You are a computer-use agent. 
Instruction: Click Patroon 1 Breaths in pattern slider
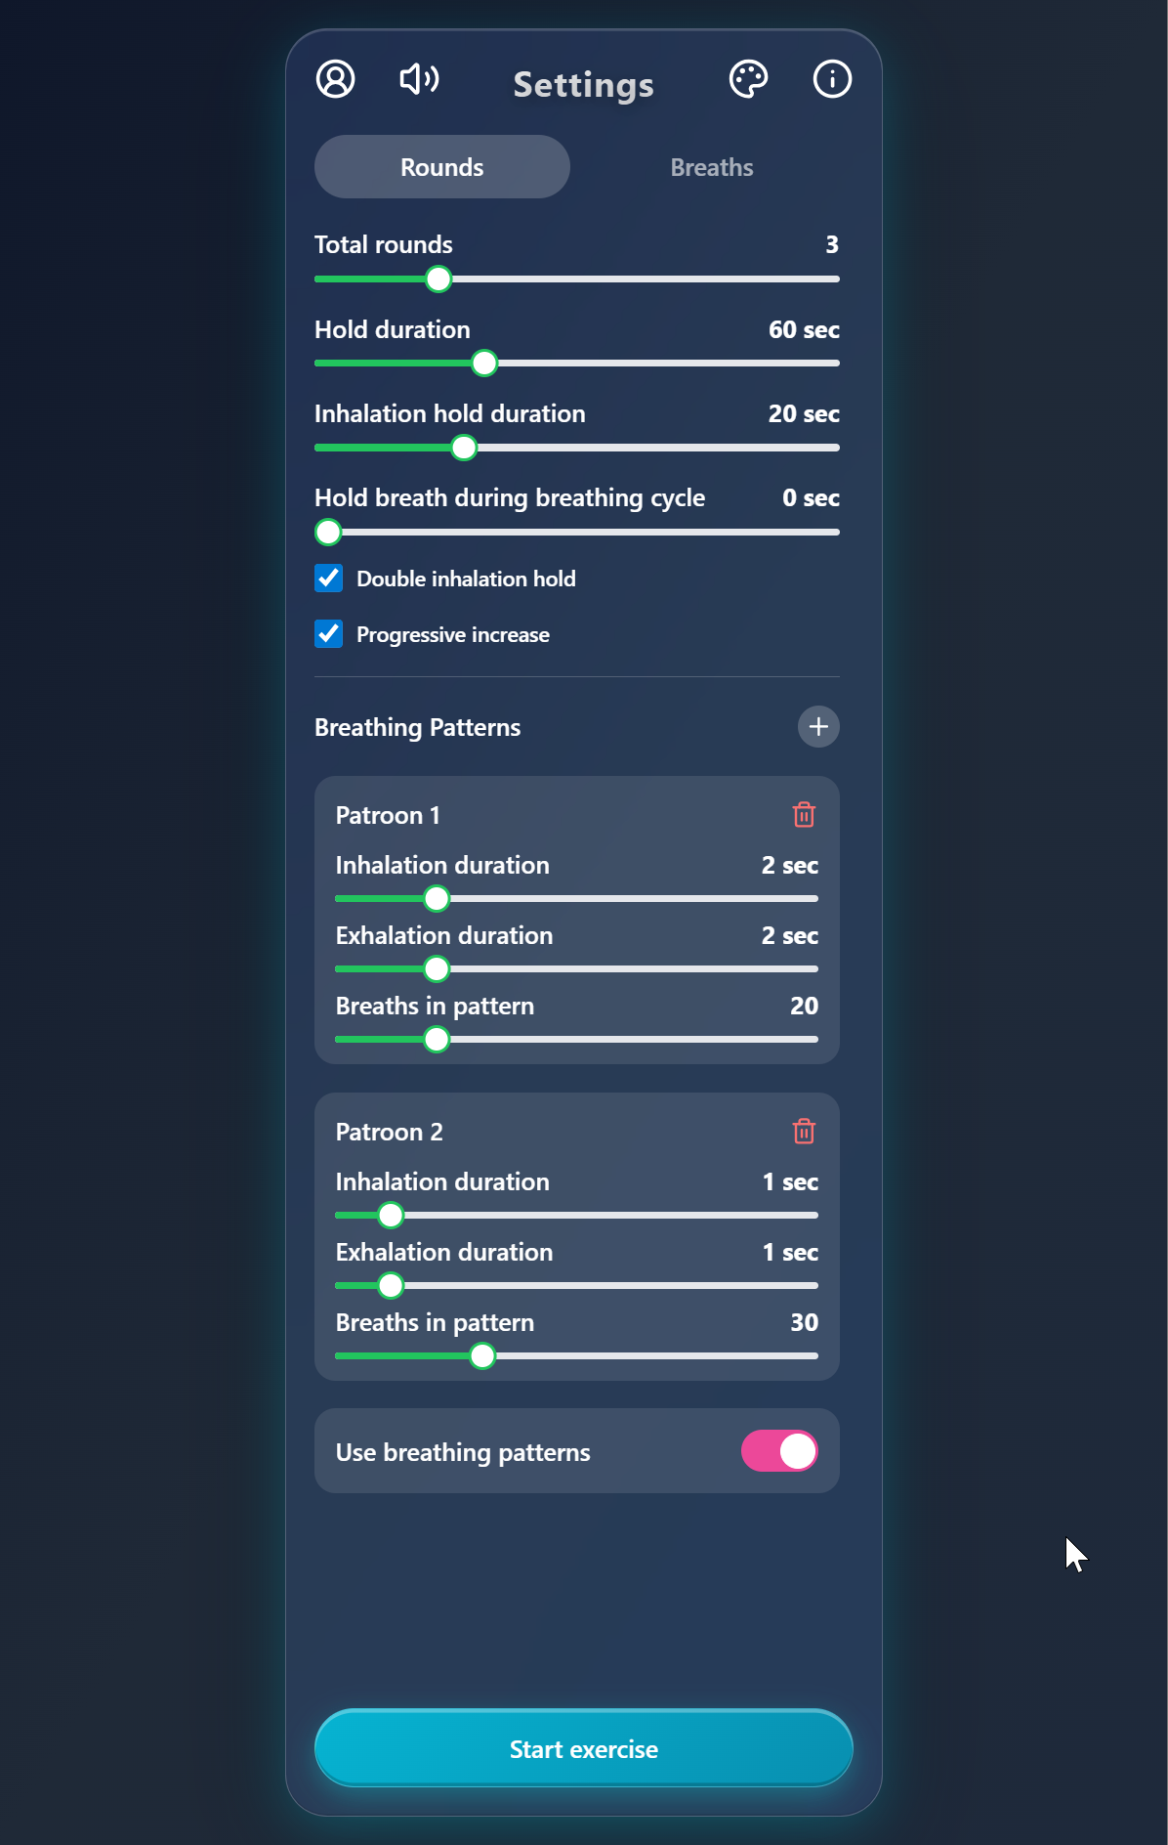pyautogui.click(x=436, y=1039)
